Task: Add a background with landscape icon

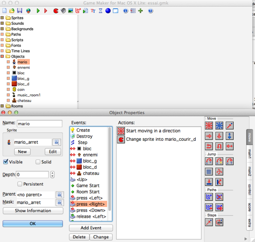Action: 71,11
